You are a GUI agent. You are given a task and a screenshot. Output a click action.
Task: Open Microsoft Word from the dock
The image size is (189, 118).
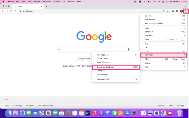click(156, 113)
